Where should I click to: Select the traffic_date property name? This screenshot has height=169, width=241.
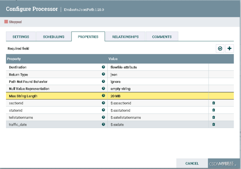(18, 125)
